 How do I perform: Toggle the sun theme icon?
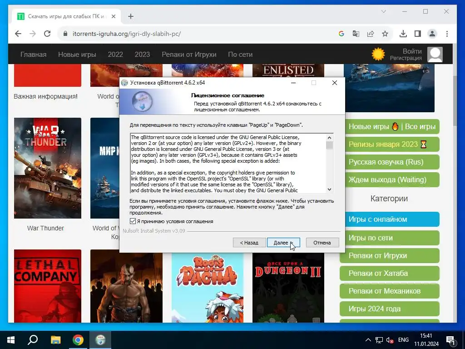tap(378, 55)
